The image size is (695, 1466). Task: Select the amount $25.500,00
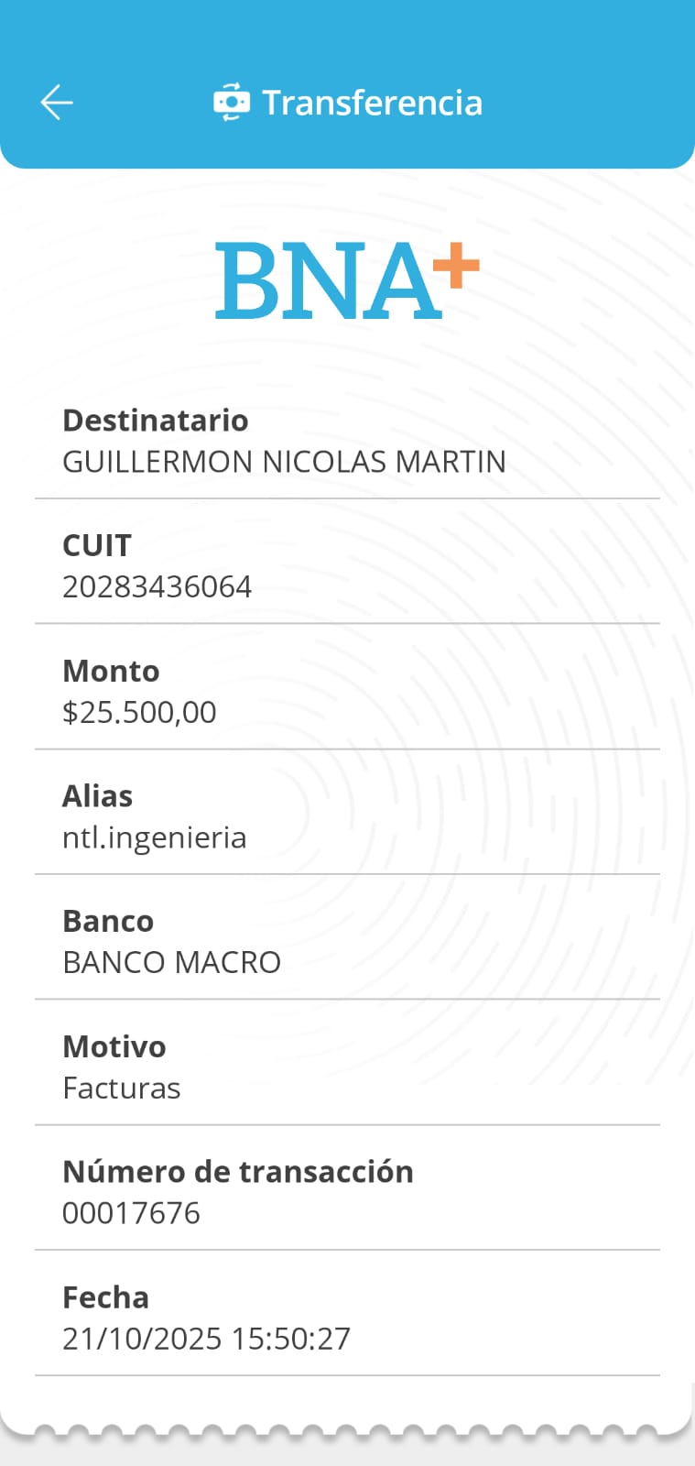click(x=139, y=713)
